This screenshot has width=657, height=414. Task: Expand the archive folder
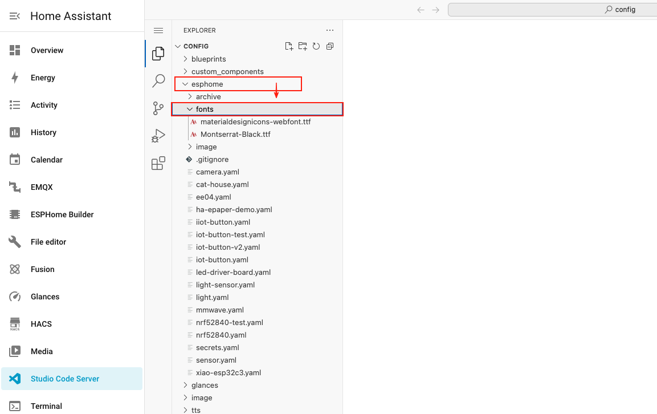point(208,97)
